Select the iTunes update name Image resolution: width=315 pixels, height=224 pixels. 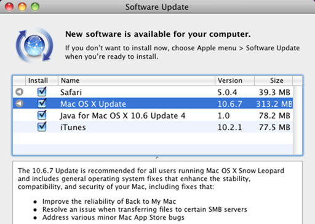click(x=73, y=128)
